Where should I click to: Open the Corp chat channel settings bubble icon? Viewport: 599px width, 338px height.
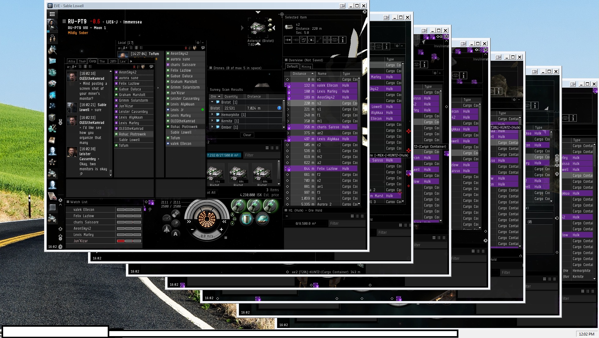pos(151,67)
